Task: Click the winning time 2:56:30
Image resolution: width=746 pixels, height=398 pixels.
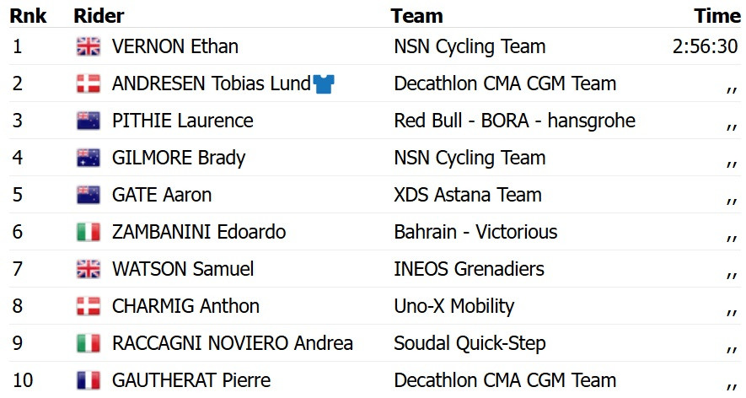Action: pos(705,46)
